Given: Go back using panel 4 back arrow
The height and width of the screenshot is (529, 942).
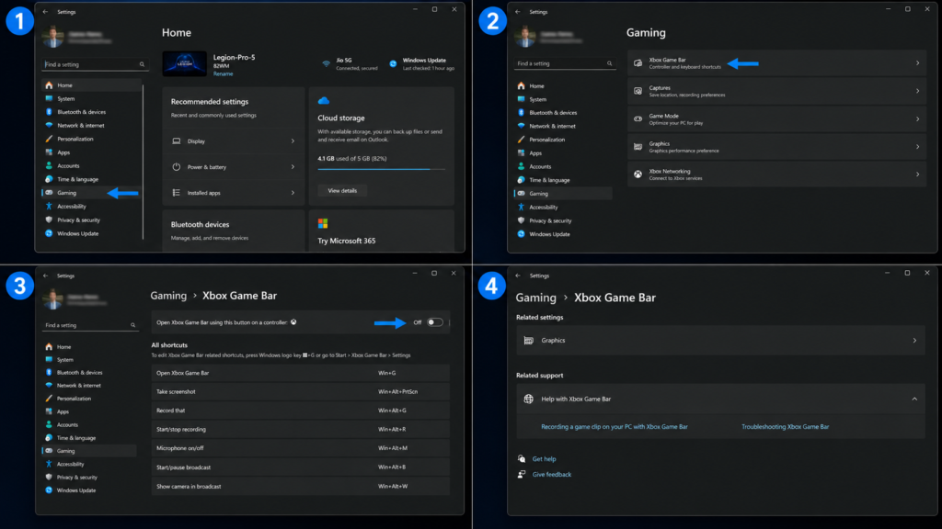Looking at the screenshot, I should tap(518, 276).
